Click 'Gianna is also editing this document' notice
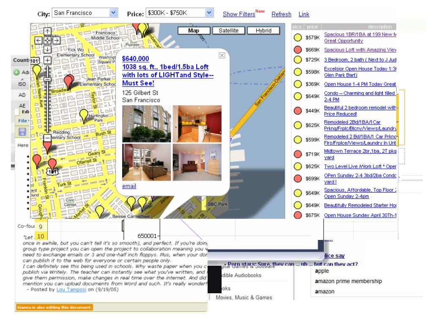Viewport: 433px width, 325px height. 54,307
